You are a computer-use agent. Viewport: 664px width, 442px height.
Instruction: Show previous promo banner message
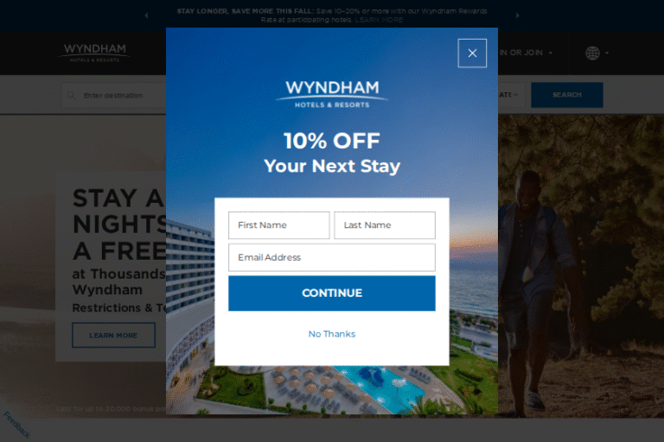(x=146, y=16)
